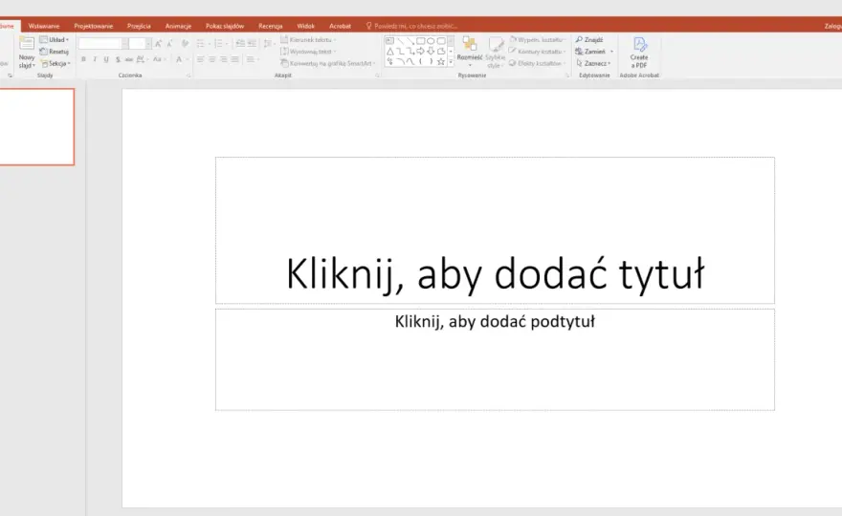Switch to the Wstawianie tab
Screen dimensions: 842x516
pos(44,26)
